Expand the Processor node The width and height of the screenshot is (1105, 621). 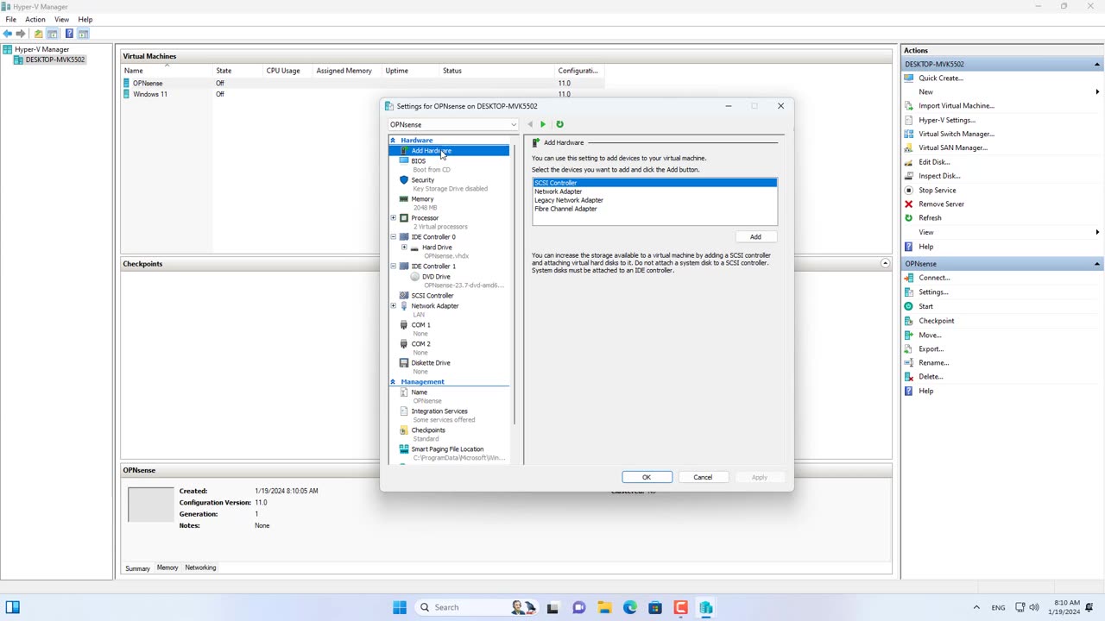tap(394, 218)
